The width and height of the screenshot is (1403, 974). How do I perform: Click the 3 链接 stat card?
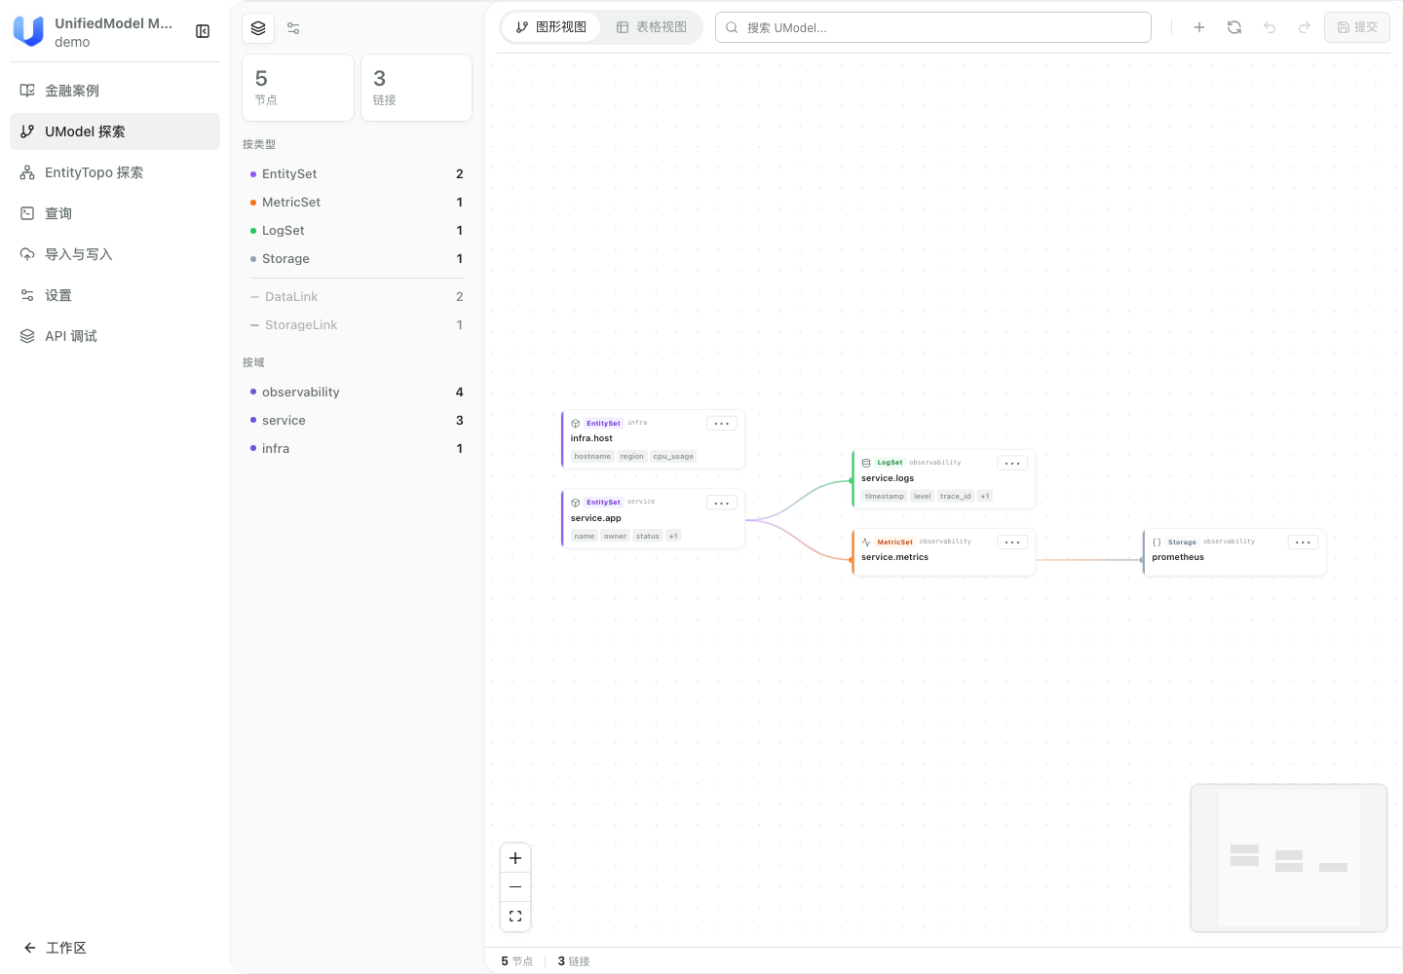(x=416, y=88)
